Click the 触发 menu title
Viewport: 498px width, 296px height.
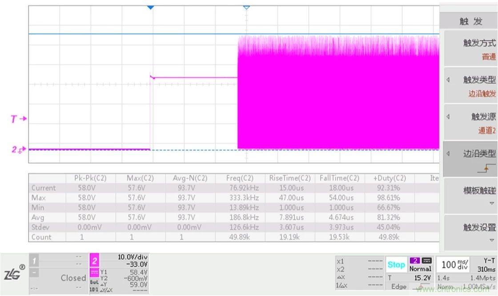pos(470,21)
